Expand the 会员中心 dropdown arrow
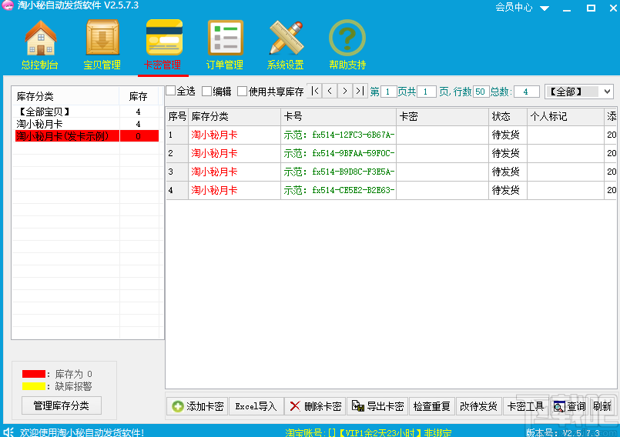This screenshot has width=620, height=437. (x=545, y=8)
